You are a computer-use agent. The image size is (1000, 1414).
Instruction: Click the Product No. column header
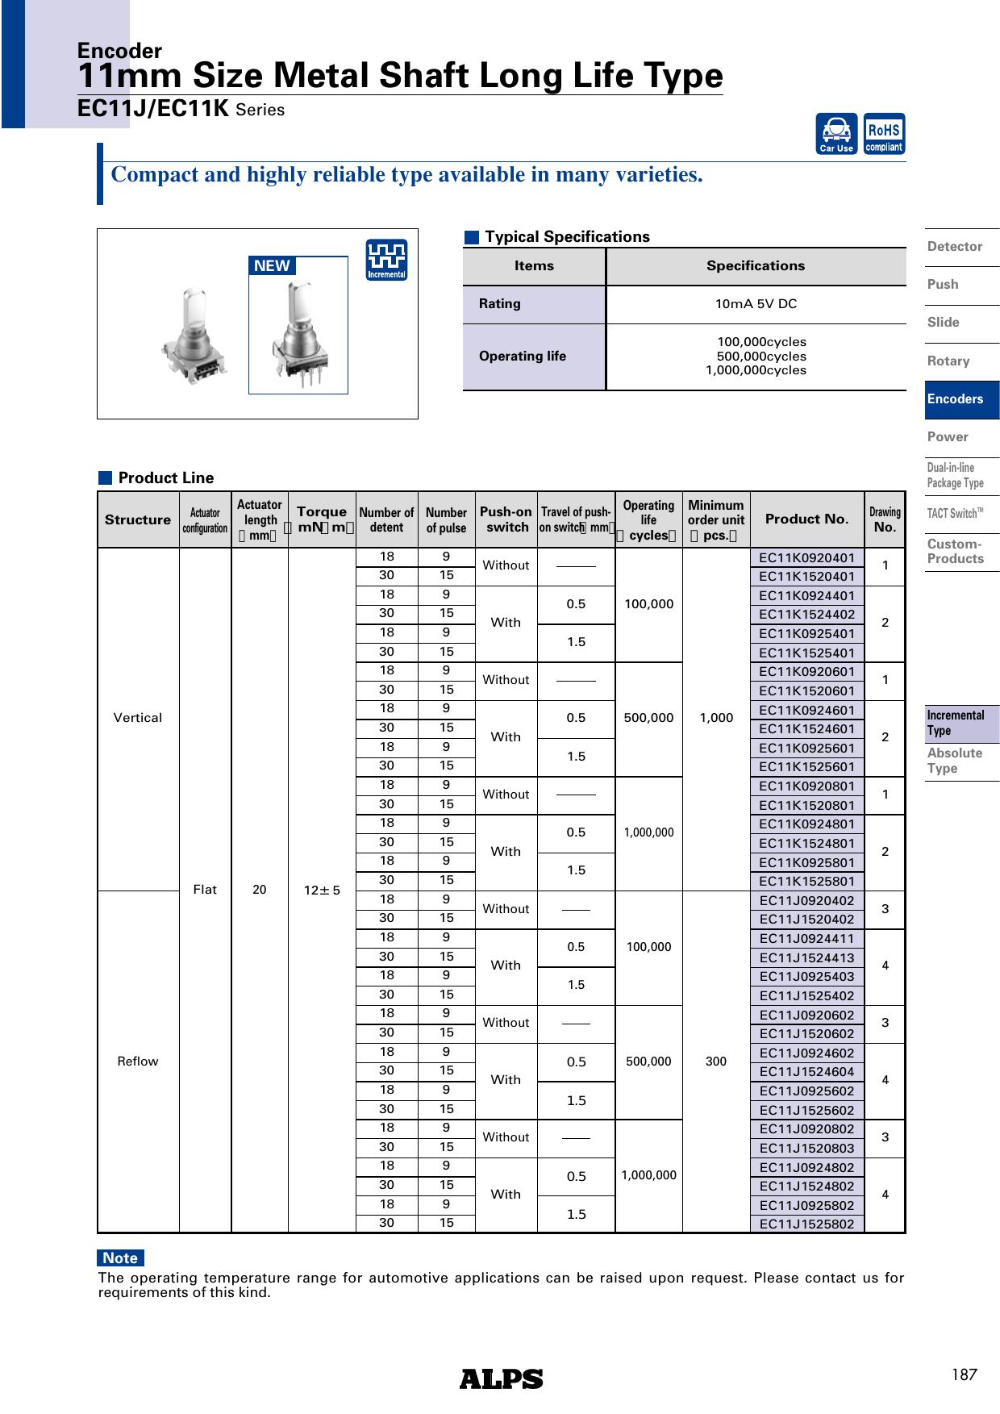806,519
